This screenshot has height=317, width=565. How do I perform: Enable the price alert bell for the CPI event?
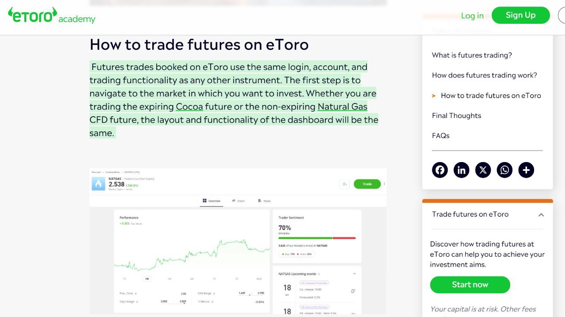(x=352, y=291)
